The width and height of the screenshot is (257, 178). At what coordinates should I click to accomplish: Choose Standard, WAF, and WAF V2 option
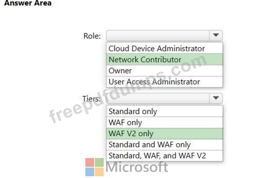point(157,155)
